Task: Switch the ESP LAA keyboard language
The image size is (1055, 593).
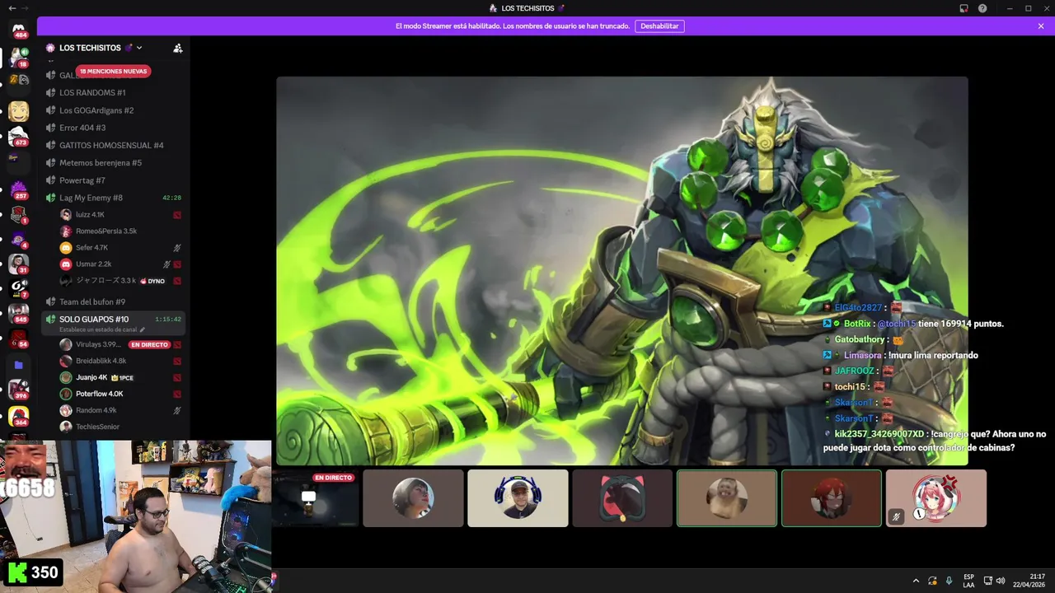Action: pos(968,581)
